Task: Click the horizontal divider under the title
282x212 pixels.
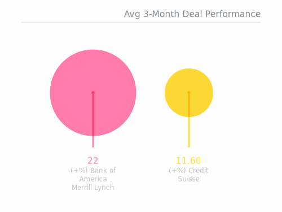Action: [x=141, y=22]
